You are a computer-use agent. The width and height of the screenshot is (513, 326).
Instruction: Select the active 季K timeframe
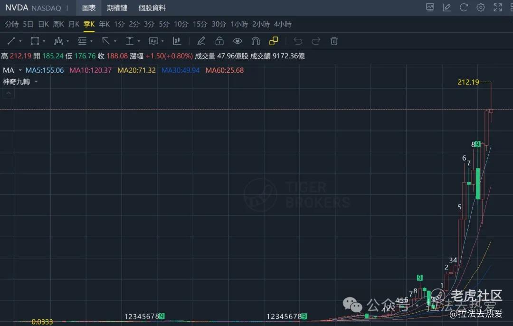pyautogui.click(x=89, y=24)
